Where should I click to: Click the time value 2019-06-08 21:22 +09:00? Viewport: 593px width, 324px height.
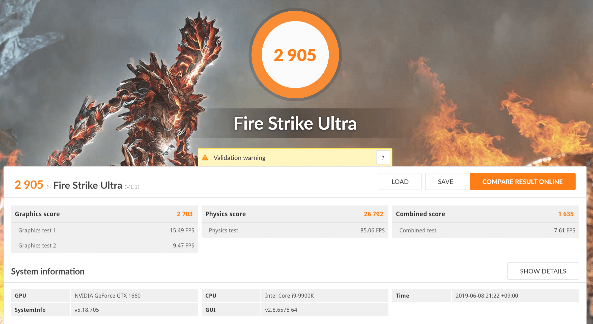click(x=487, y=296)
